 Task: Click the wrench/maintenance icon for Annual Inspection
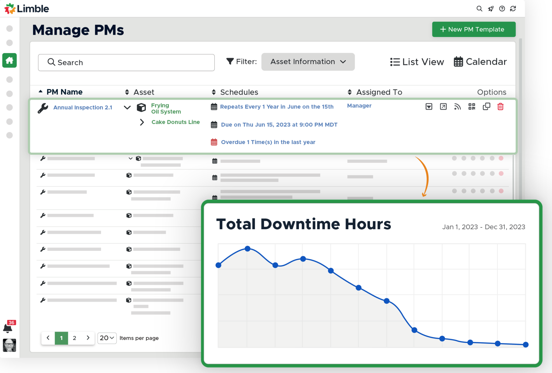[43, 107]
